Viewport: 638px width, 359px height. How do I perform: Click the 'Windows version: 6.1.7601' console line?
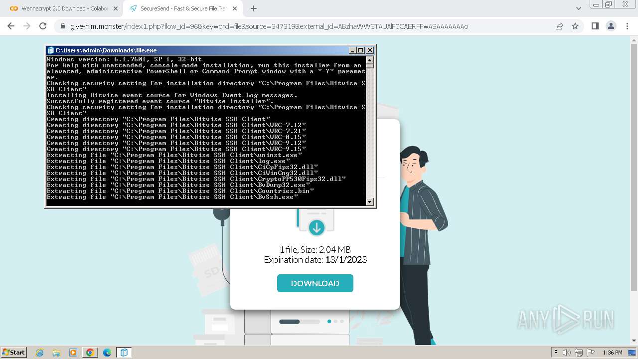tap(125, 59)
